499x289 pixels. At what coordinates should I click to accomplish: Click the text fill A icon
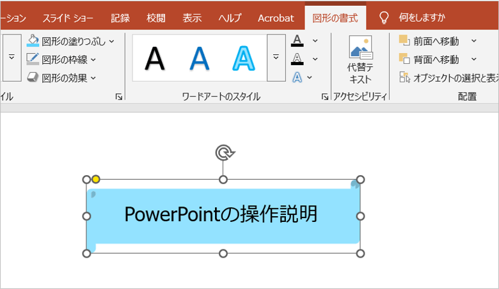point(297,41)
